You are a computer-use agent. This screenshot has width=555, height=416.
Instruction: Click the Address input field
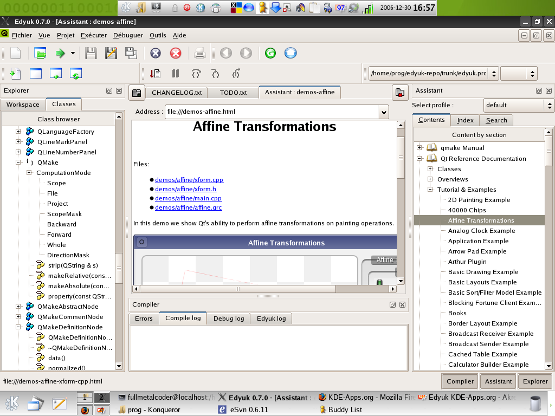pos(272,112)
